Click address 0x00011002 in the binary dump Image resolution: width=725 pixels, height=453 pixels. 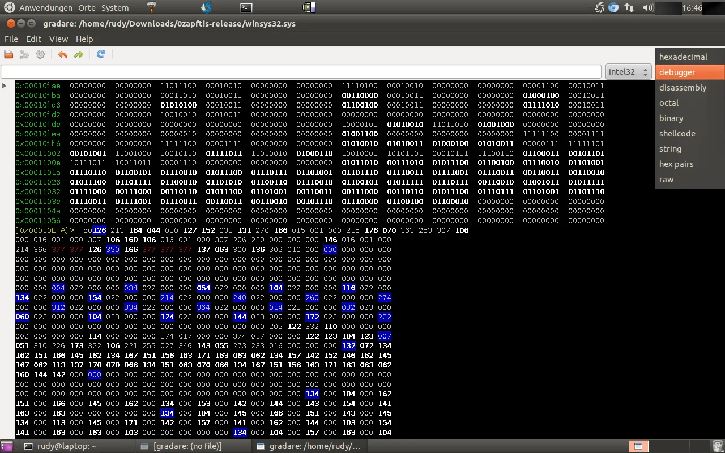38,153
